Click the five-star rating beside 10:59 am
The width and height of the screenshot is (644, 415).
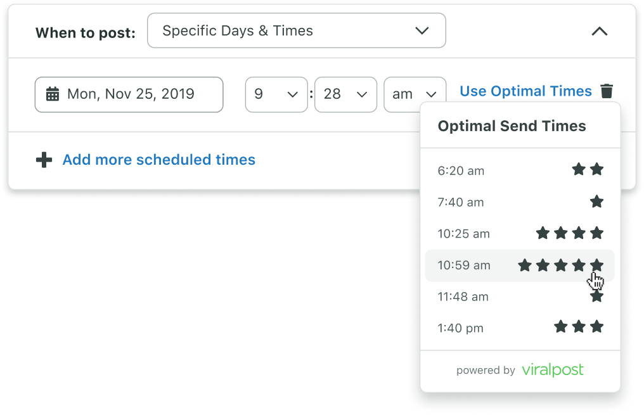[x=560, y=265]
